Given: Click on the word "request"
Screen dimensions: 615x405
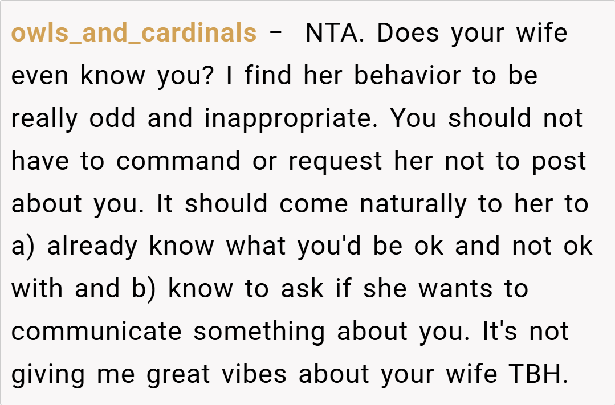Looking at the screenshot, I should coord(336,161).
